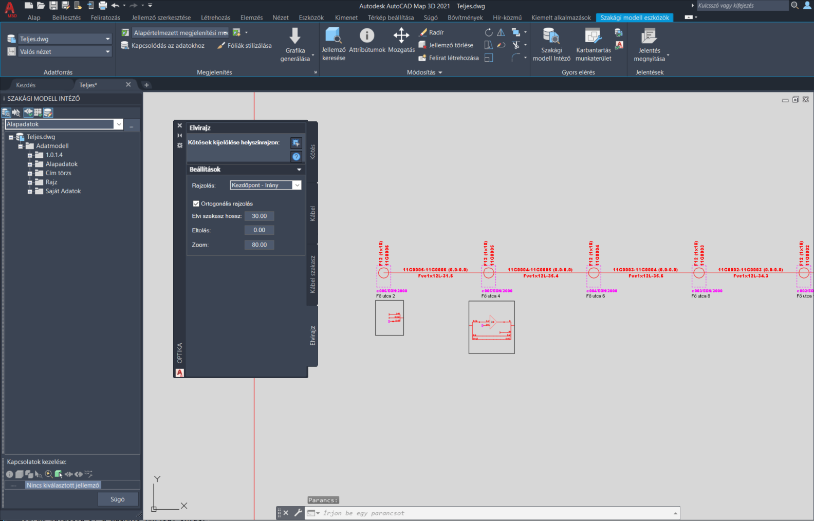Click the Eltolás value field
This screenshot has width=814, height=521.
coord(260,230)
